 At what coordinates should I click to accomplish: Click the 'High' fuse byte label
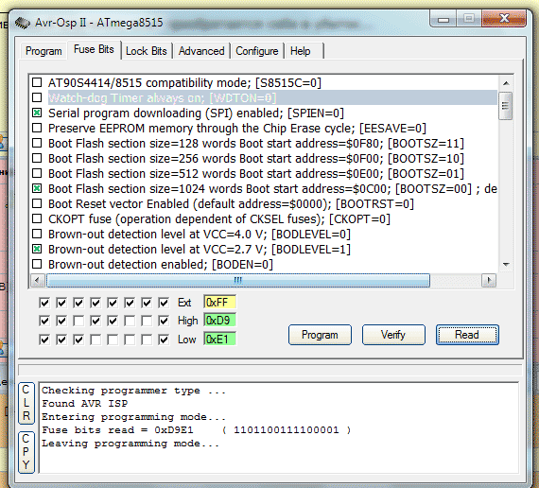coord(187,321)
